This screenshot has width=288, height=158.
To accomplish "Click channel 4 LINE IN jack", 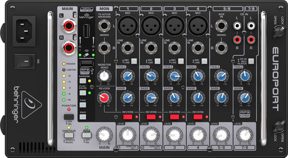I will pos(198,48).
